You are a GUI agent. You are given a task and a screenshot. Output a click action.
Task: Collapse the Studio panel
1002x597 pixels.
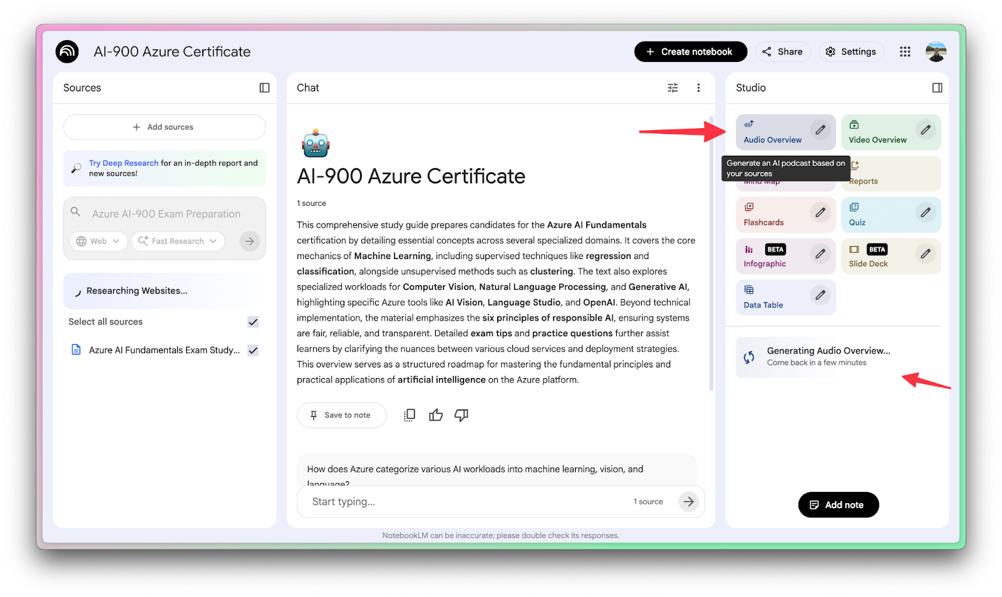point(937,88)
